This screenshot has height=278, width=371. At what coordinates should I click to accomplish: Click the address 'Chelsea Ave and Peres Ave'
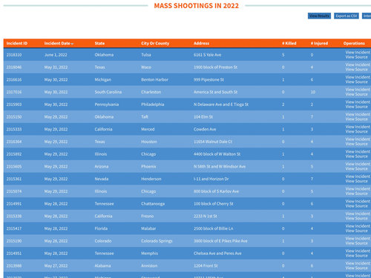click(x=217, y=254)
